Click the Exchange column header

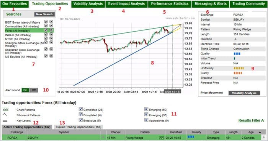[x=17, y=132]
